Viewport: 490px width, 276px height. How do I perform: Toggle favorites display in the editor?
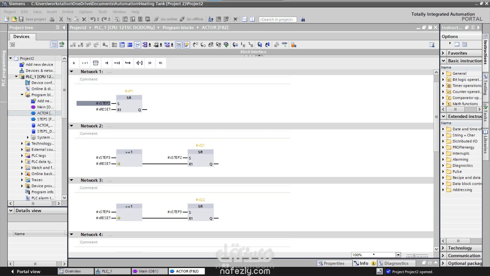186,45
